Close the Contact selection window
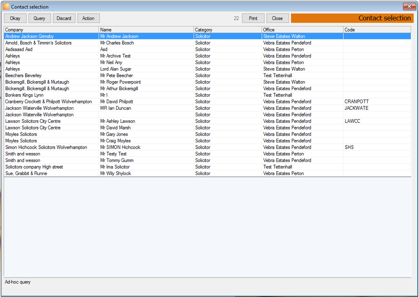Screen dimensions: 419x297 click(409, 6)
